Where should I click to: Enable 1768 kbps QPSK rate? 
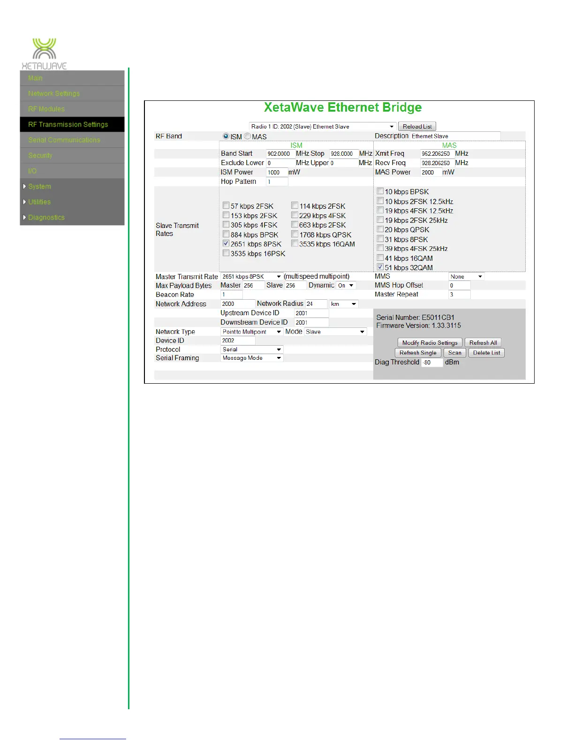295,234
